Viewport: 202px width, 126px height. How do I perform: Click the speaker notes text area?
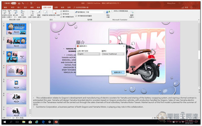(115, 102)
